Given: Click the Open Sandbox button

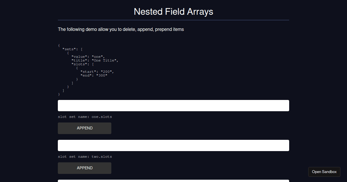Looking at the screenshot, I should coord(324,172).
